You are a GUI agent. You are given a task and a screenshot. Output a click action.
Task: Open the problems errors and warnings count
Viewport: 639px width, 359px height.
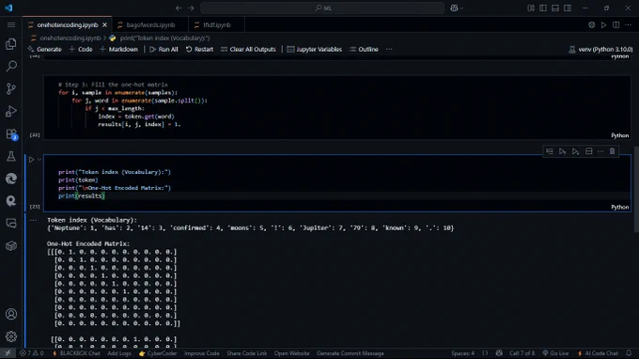coord(32,353)
